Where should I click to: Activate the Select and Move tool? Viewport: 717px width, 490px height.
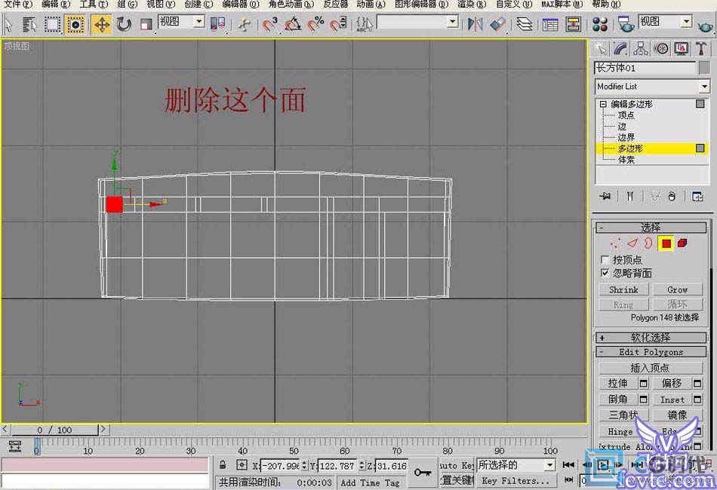(x=102, y=24)
